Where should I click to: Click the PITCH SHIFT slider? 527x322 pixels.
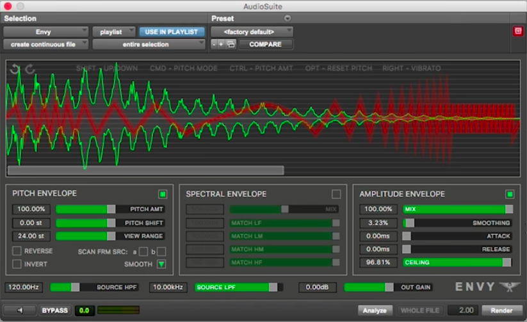pos(110,223)
